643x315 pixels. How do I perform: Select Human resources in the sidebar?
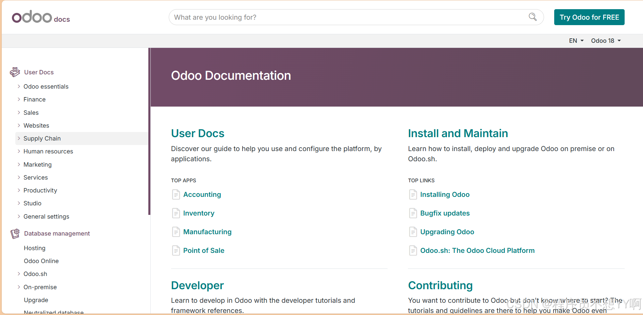[x=48, y=151]
